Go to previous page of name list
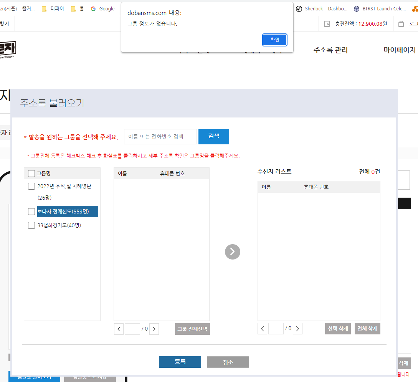The height and width of the screenshot is (382, 418). 119,329
